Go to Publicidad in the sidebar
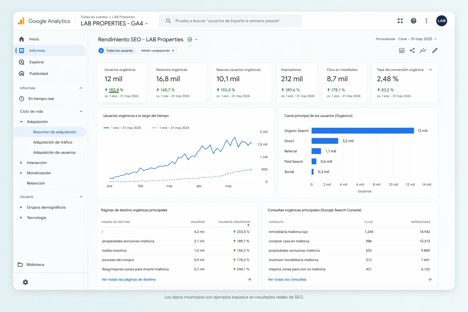This screenshot has width=468, height=312. click(x=38, y=73)
